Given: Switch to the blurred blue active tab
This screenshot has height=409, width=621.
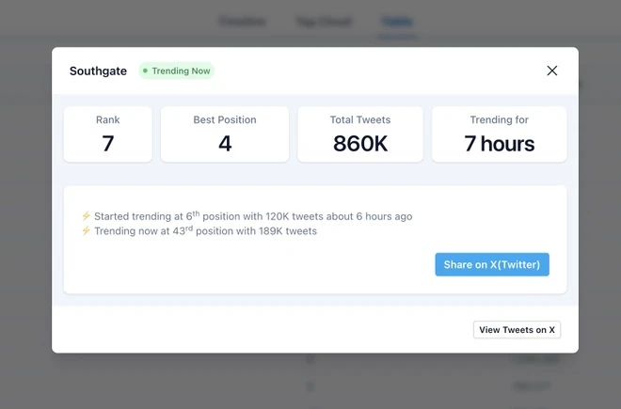Looking at the screenshot, I should 397,22.
